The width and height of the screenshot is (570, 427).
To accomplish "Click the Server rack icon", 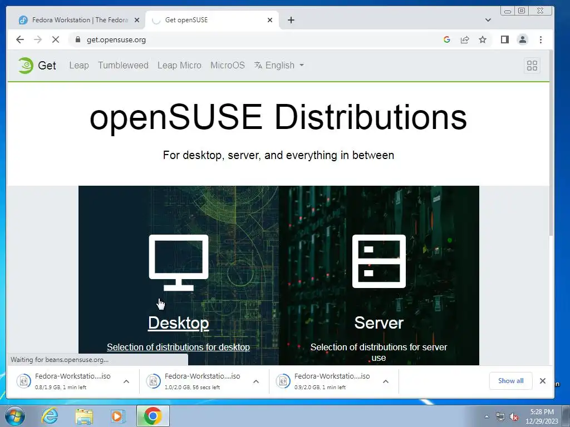I will (379, 261).
